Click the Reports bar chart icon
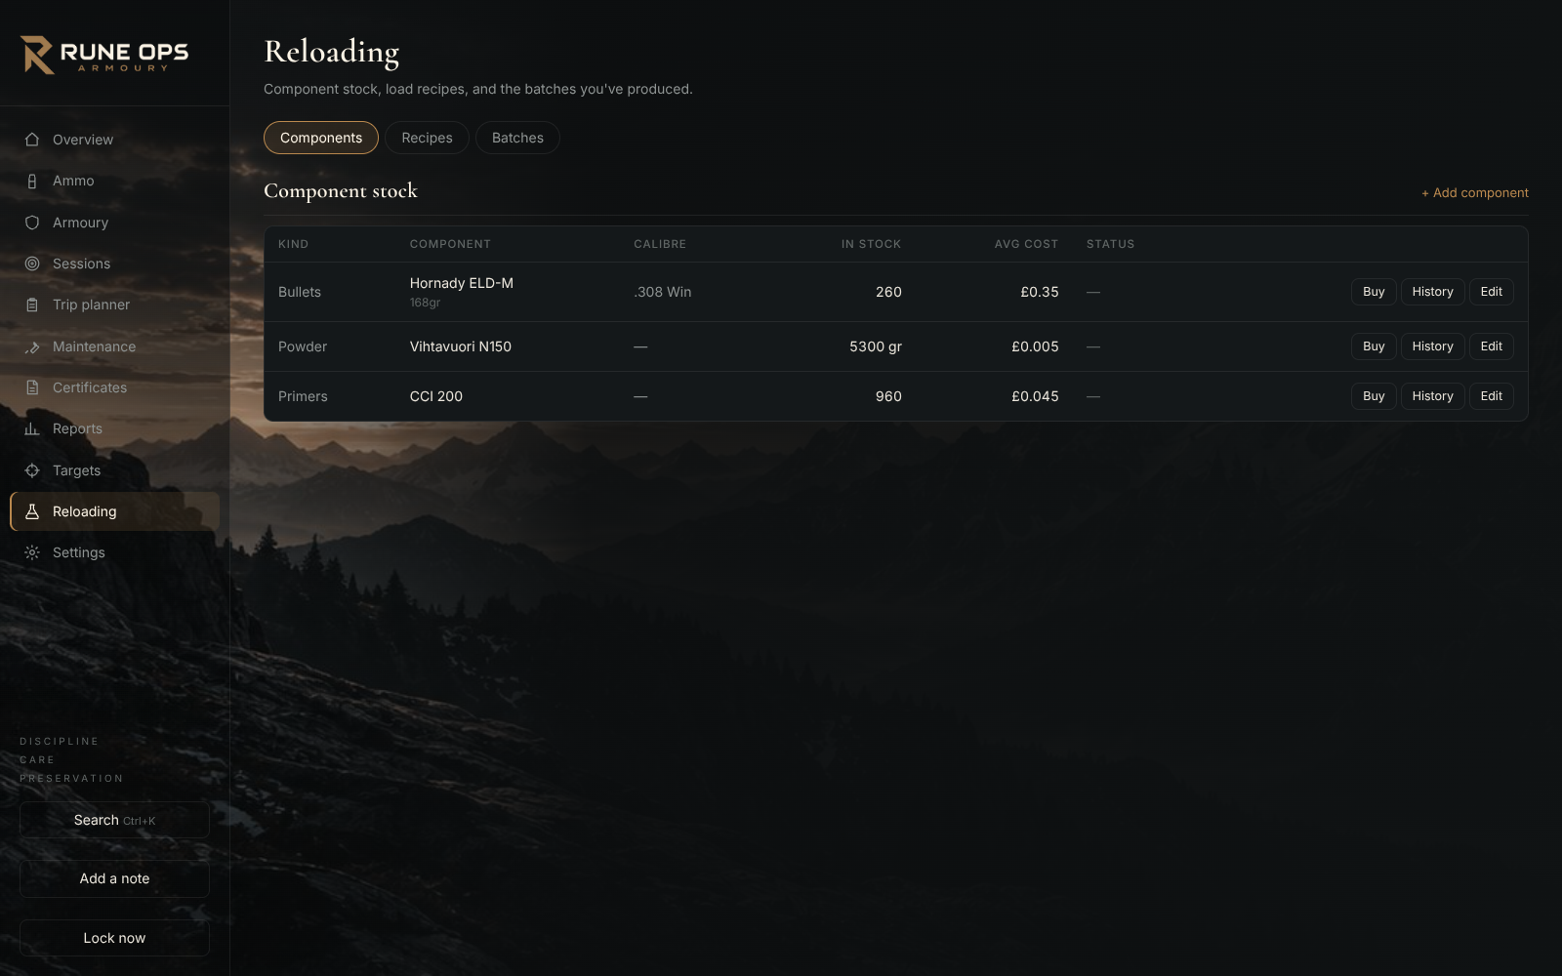This screenshot has width=1562, height=976. tap(32, 428)
